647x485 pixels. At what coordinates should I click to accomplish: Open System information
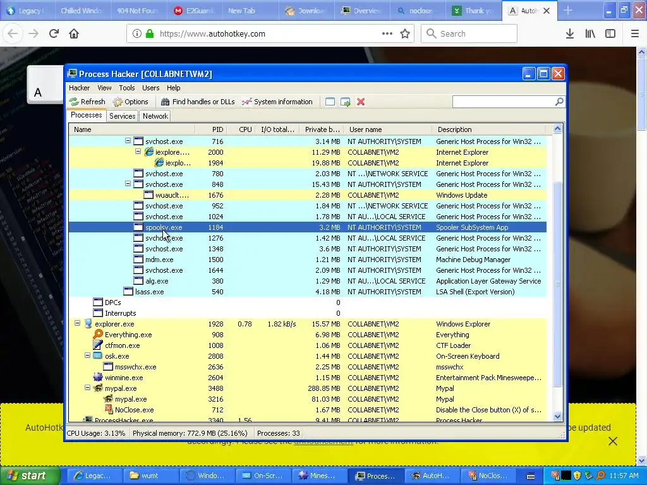277,102
